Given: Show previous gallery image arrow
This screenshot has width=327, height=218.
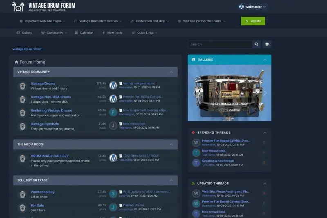Looking at the screenshot, I should 194,93.
